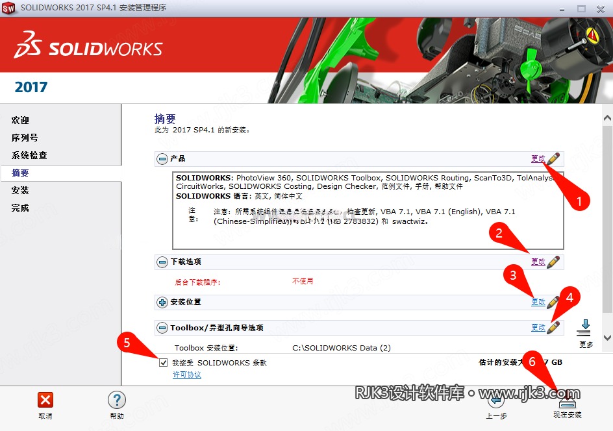Click the Toolbox 安装位置 label
Viewport: 613px width, 431px height.
click(x=206, y=348)
